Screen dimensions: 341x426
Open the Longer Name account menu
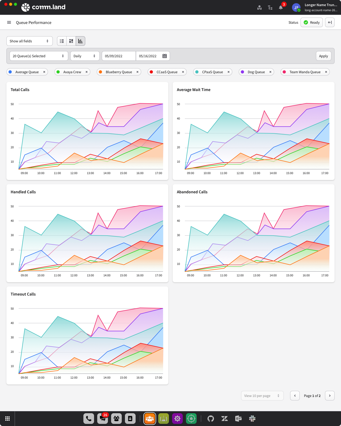[321, 7]
